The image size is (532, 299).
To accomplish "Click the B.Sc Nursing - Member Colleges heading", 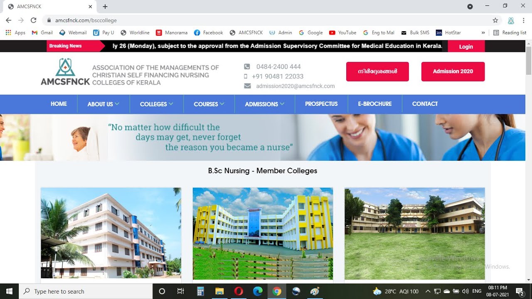I will pos(263,171).
